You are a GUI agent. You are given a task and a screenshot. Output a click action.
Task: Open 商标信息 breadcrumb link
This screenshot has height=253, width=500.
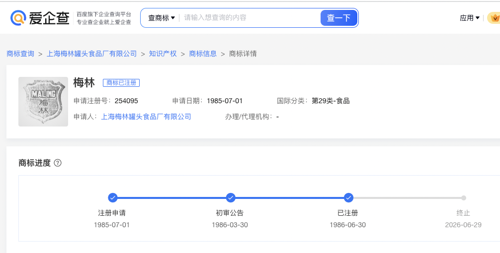tap(203, 54)
